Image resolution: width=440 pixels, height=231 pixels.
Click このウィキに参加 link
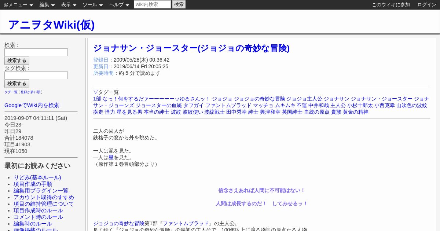[391, 5]
